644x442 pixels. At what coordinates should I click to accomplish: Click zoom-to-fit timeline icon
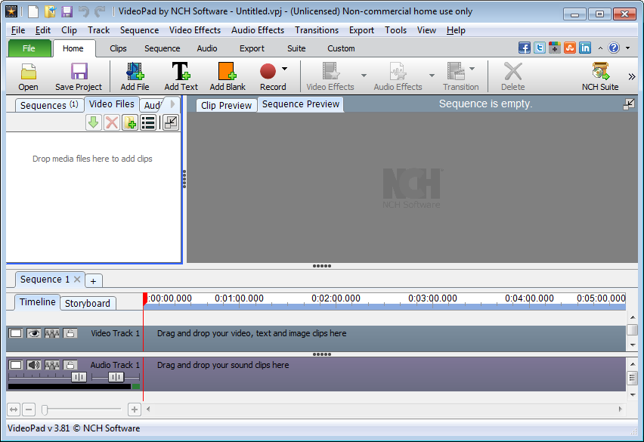(14, 410)
